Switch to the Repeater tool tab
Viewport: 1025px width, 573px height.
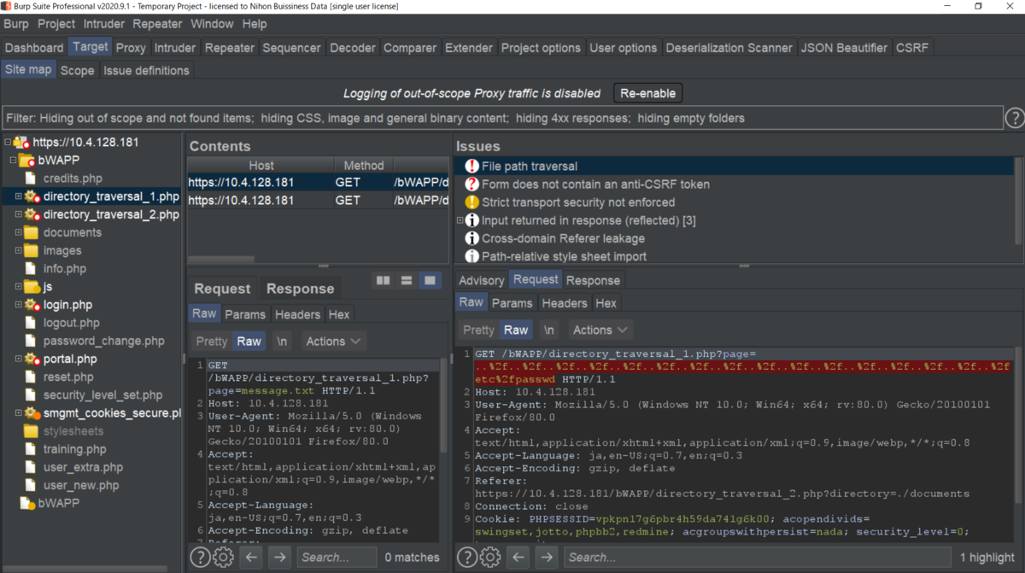tap(230, 48)
